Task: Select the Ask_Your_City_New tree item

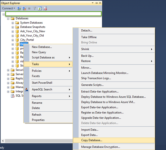Action: pyautogui.click(x=33, y=31)
